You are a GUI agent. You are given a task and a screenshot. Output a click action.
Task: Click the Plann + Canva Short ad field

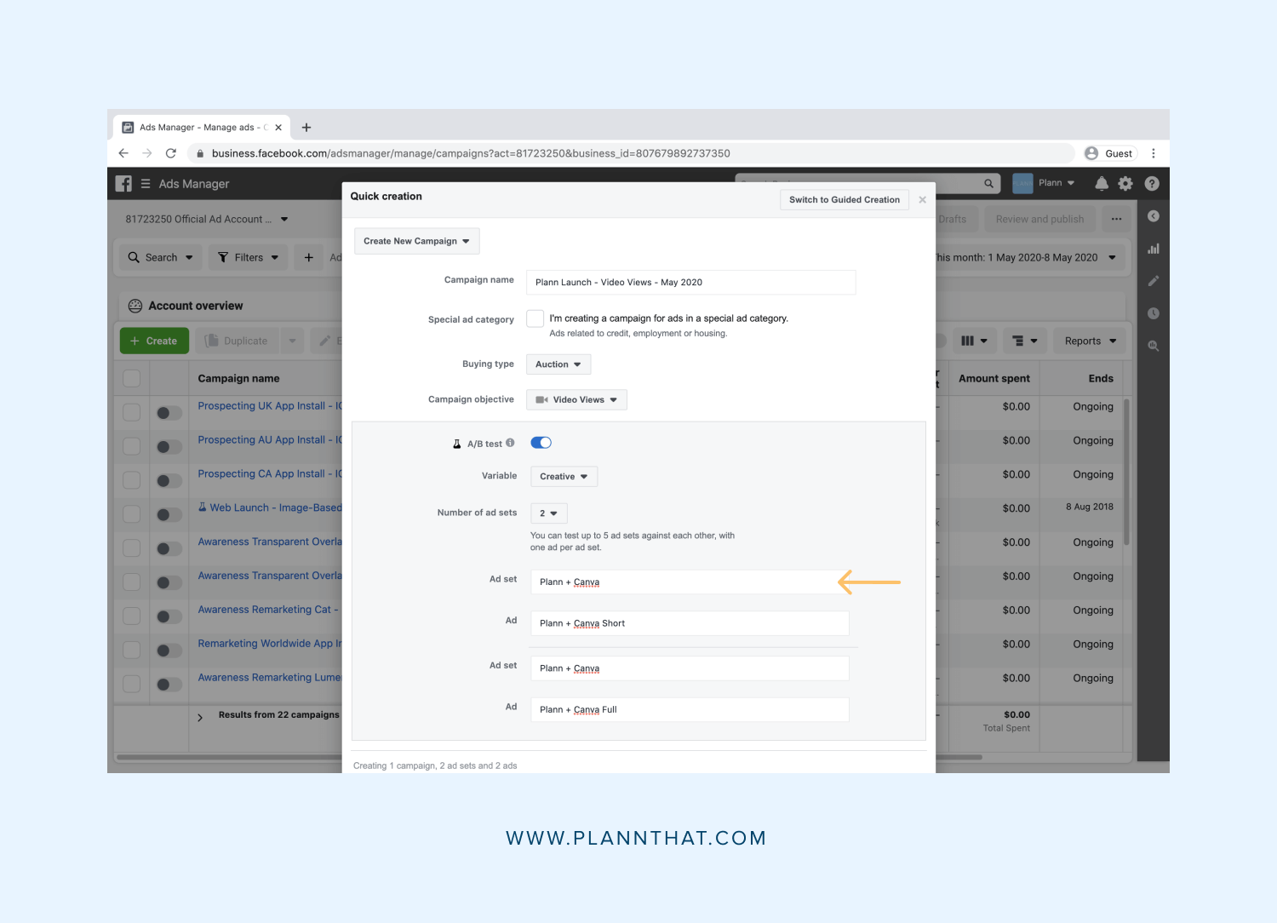(x=690, y=623)
